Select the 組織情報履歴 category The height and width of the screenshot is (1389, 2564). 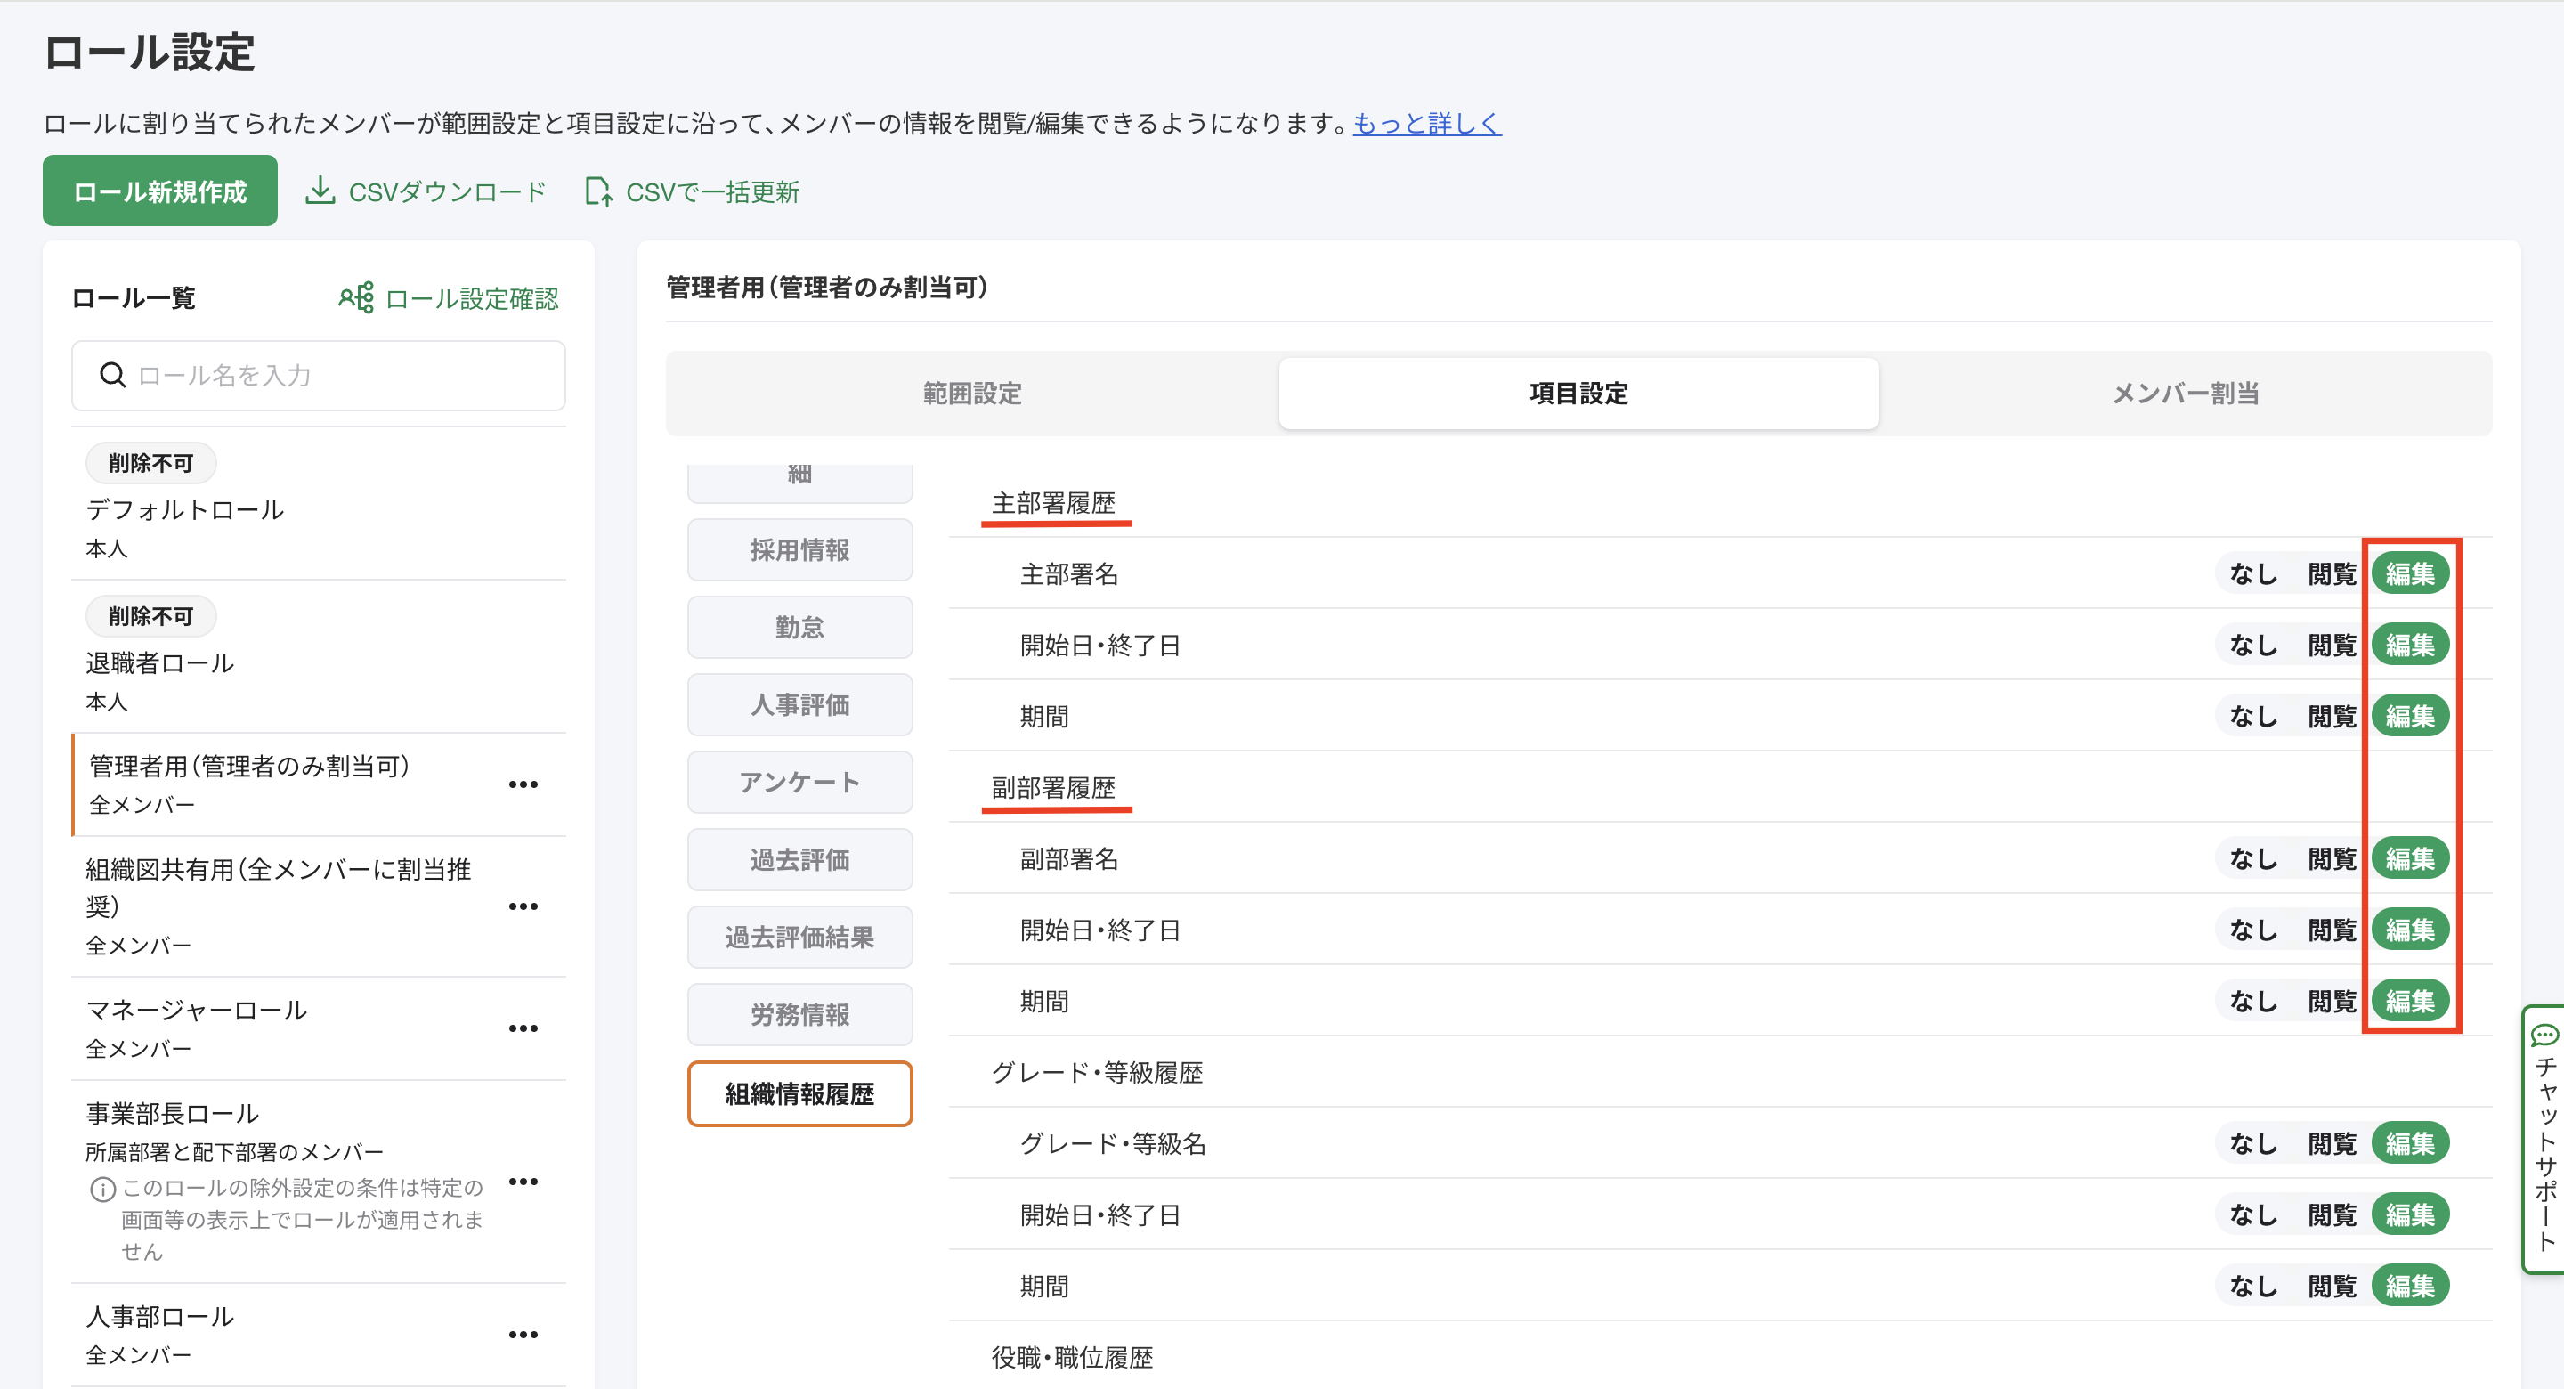pos(799,1093)
